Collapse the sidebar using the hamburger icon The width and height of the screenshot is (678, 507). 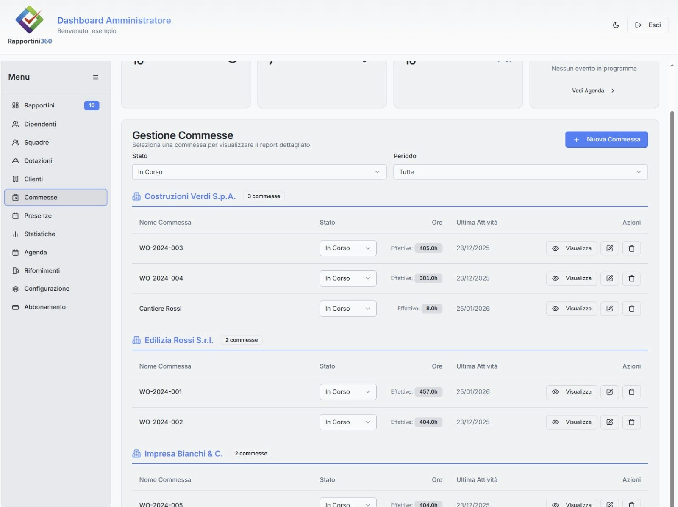click(x=95, y=77)
